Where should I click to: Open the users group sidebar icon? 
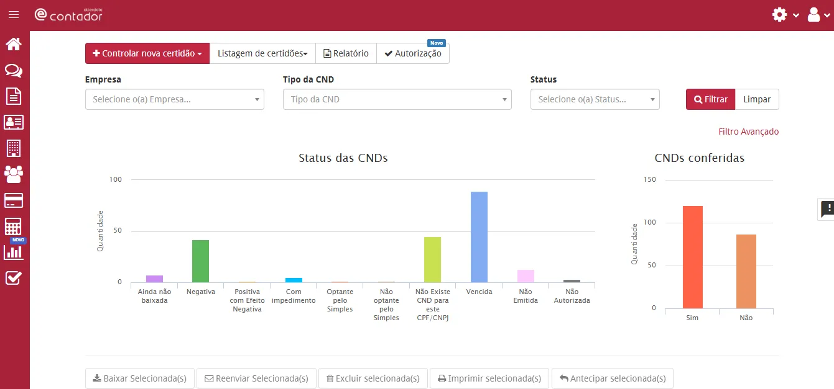(14, 174)
